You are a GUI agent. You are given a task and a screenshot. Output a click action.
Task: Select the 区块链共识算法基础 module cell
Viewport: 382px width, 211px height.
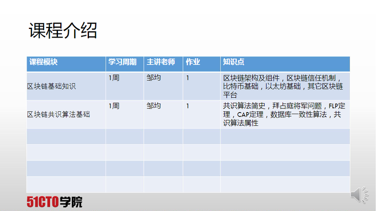pos(58,115)
